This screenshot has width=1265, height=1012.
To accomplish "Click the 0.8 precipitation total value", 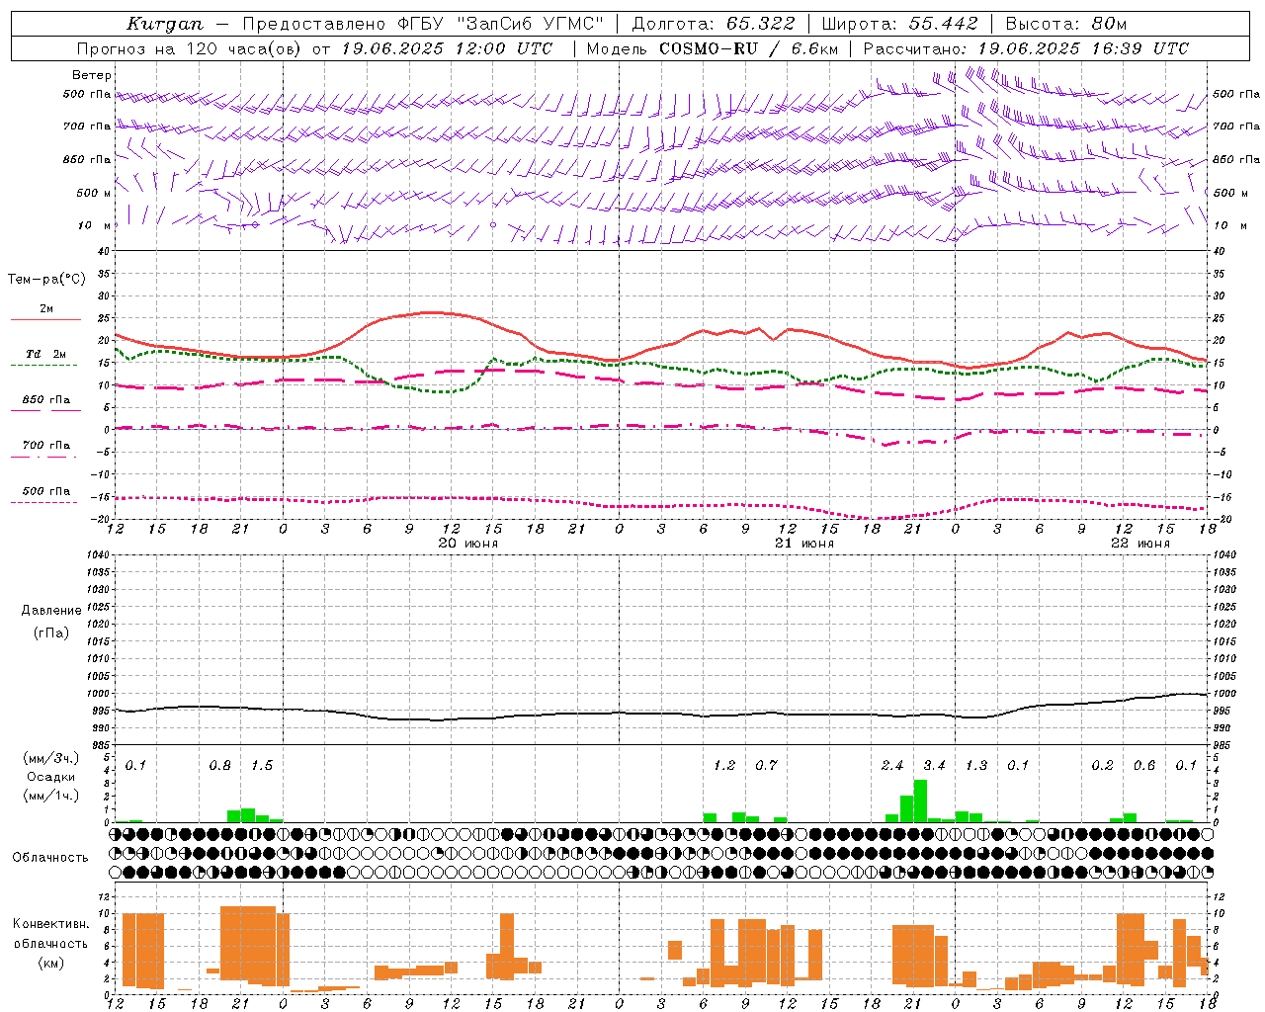I will point(220,766).
